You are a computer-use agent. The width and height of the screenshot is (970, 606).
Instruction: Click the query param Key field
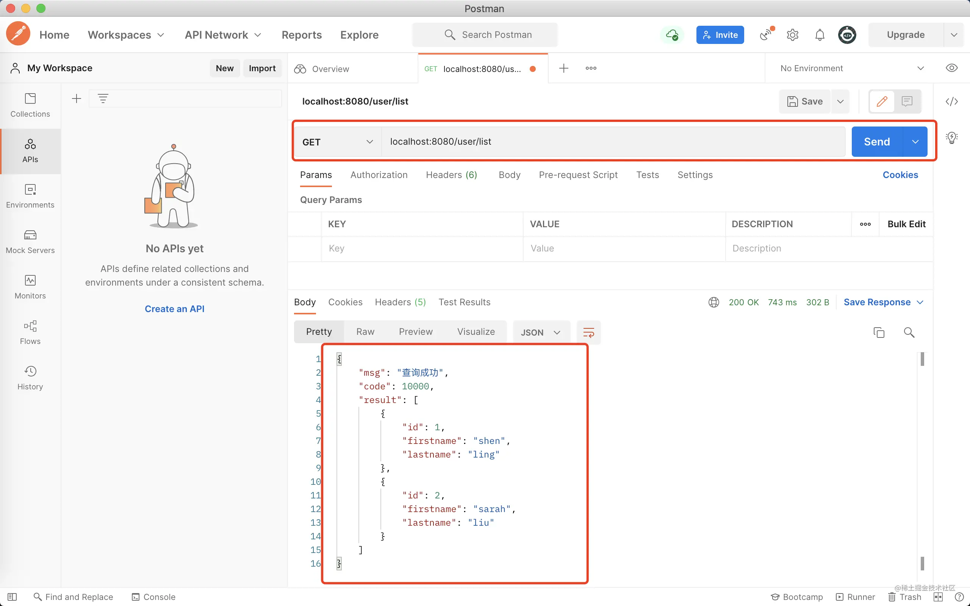(422, 248)
